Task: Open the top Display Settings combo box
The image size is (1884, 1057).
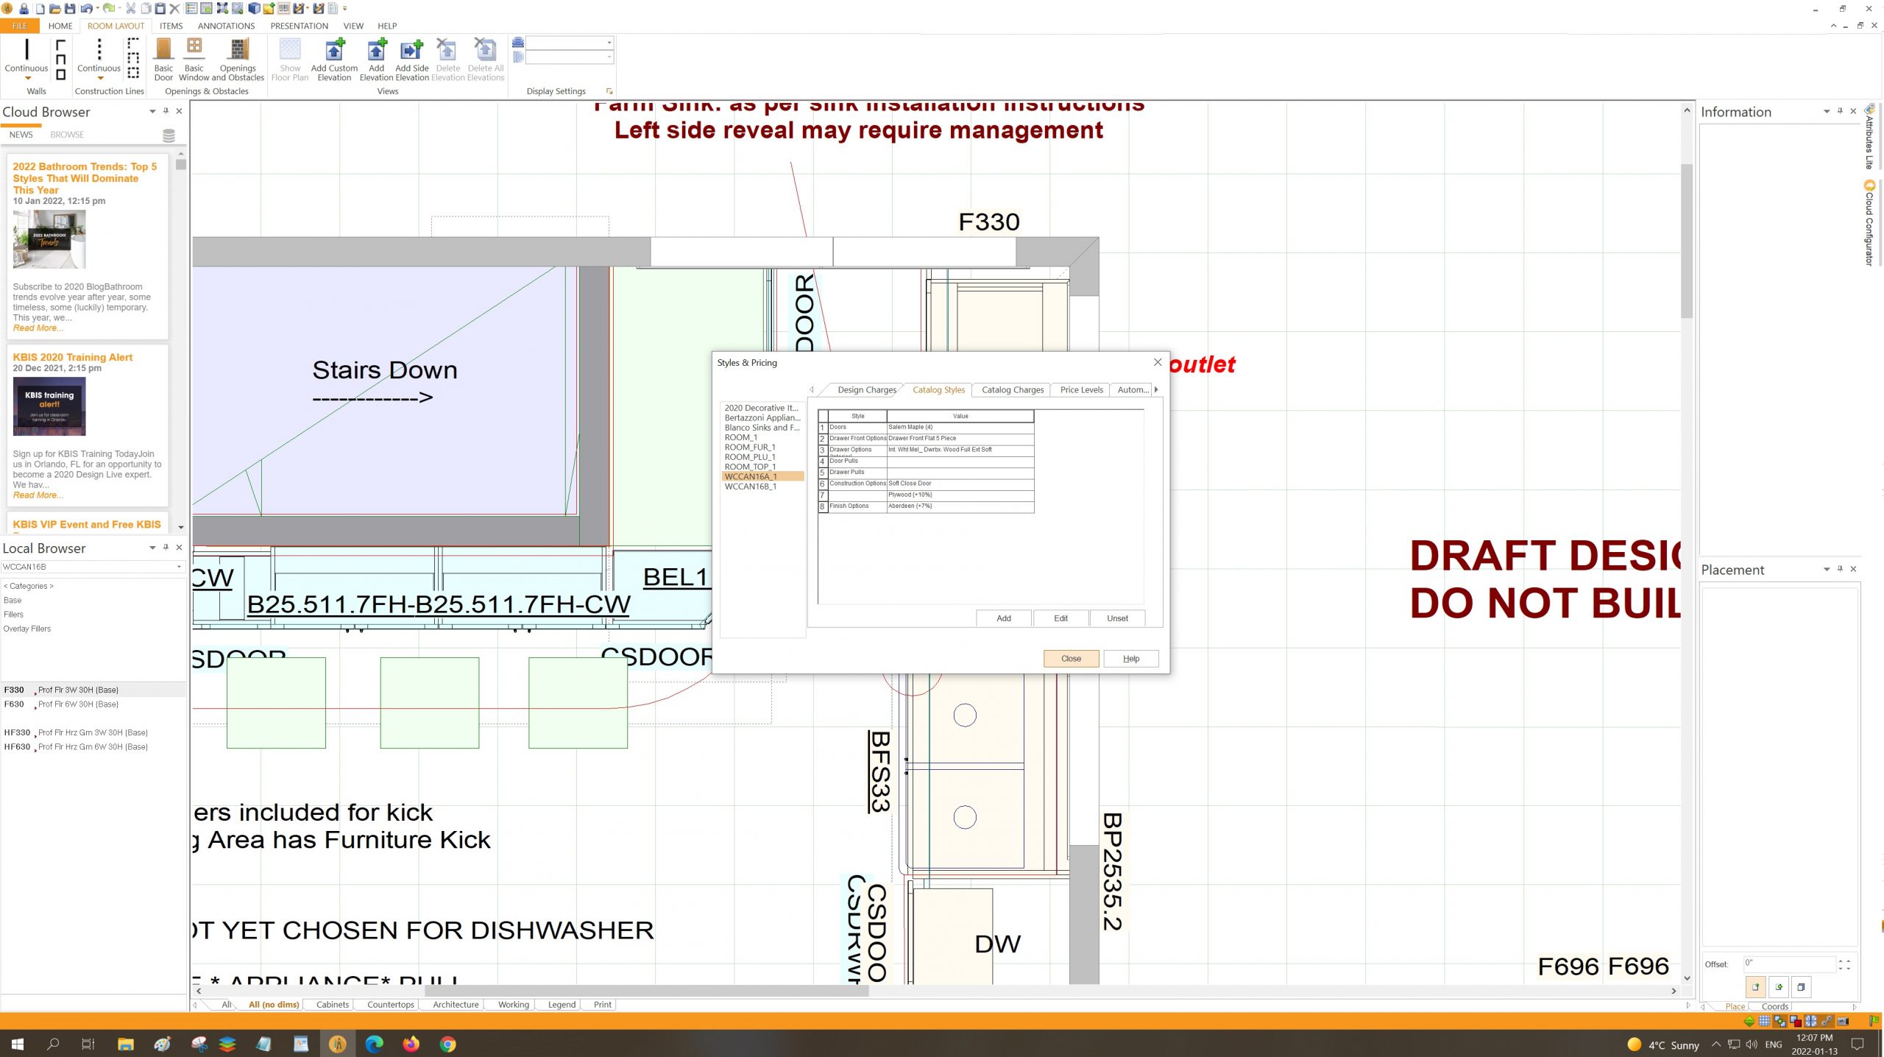Action: 609,43
